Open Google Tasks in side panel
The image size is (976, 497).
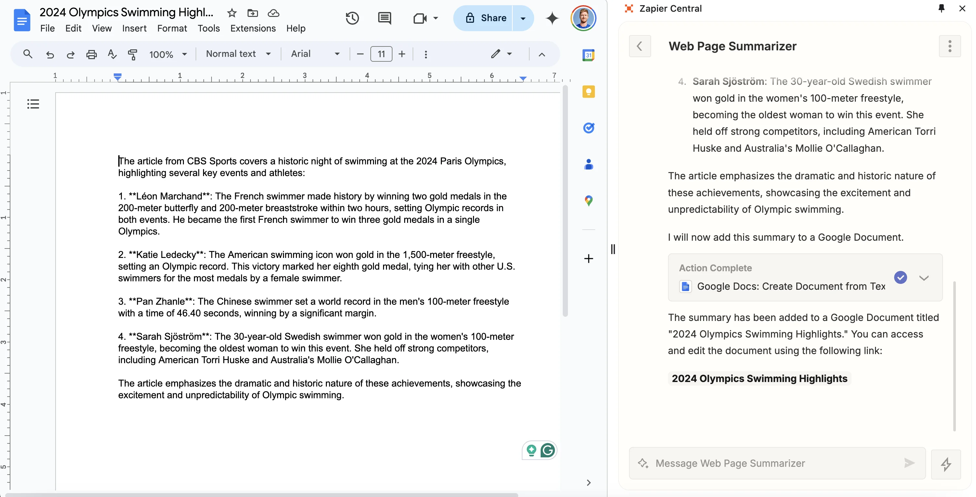[x=588, y=128]
